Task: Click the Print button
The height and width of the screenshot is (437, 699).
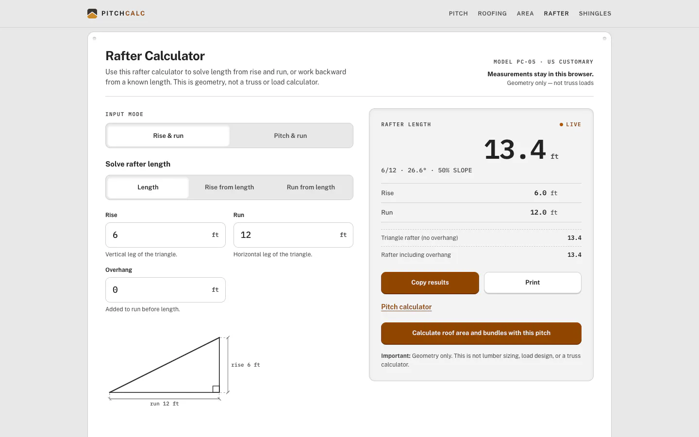Action: pos(533,283)
